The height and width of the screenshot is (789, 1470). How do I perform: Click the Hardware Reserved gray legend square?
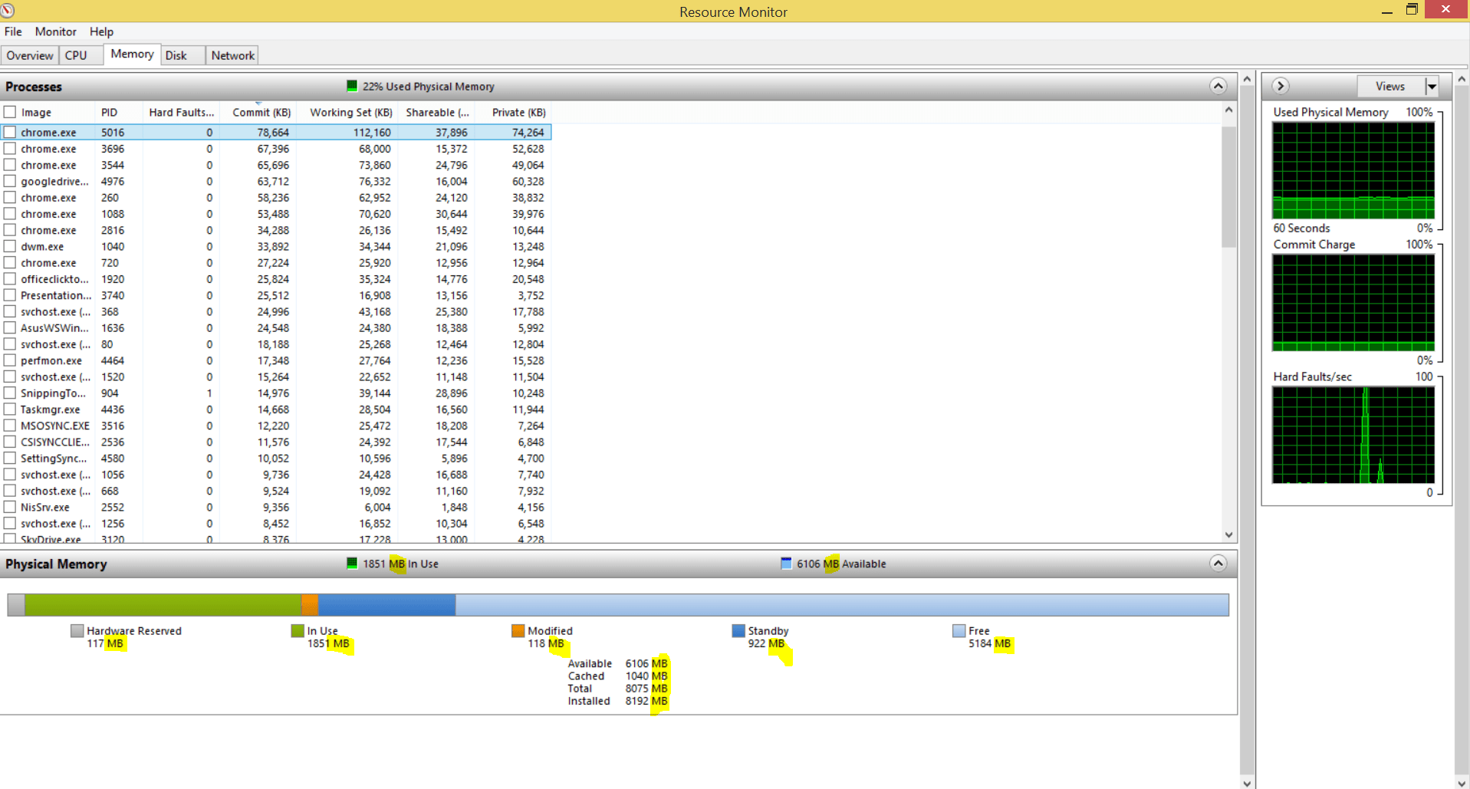(77, 630)
